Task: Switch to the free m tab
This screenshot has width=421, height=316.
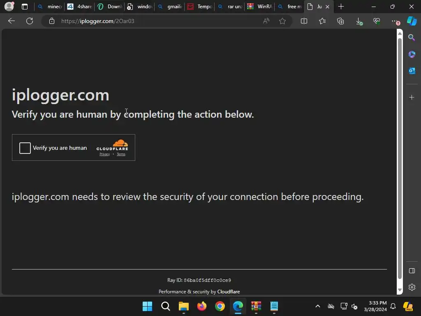Action: (290, 7)
